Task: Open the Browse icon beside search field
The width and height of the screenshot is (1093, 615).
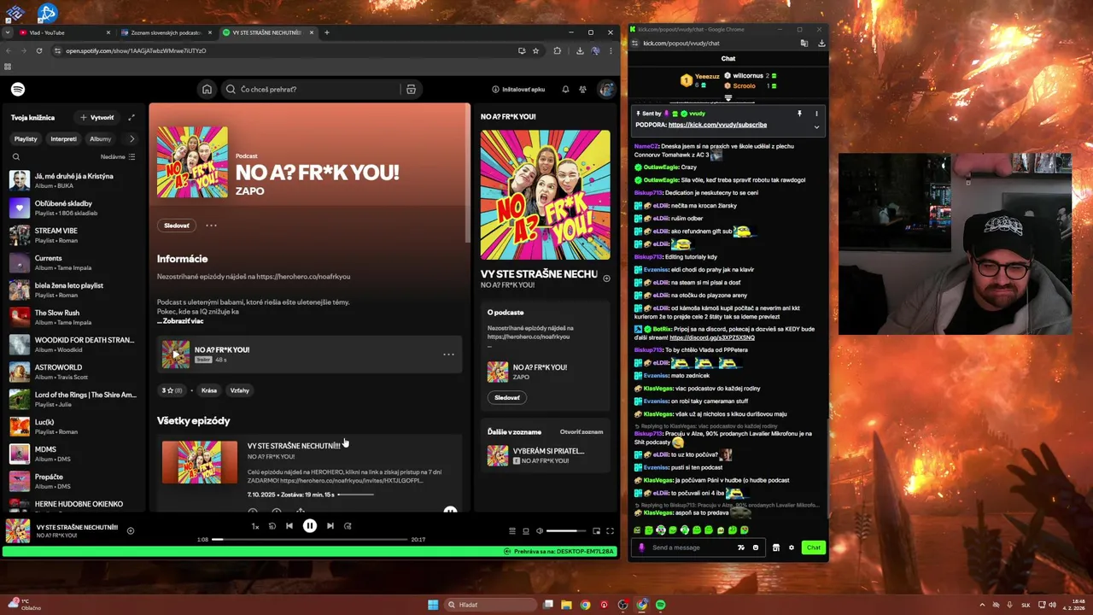Action: coord(411,89)
